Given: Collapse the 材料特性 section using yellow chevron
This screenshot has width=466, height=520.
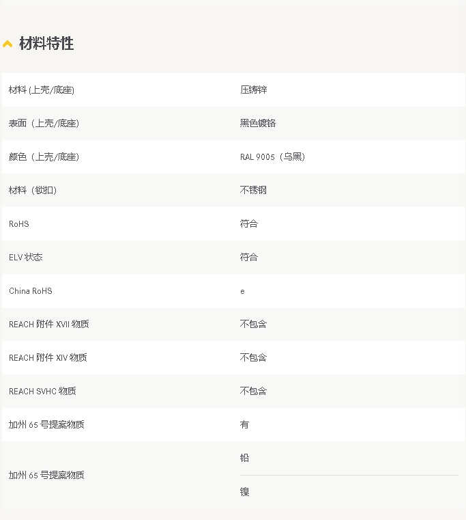Looking at the screenshot, I should click(8, 44).
